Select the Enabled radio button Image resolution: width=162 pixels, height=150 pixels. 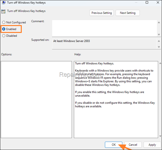click(x=4, y=29)
